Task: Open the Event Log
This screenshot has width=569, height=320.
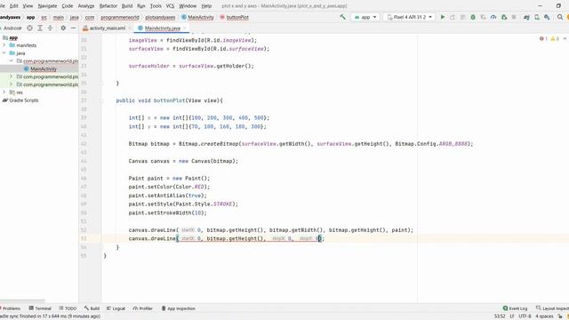Action: 515,308
